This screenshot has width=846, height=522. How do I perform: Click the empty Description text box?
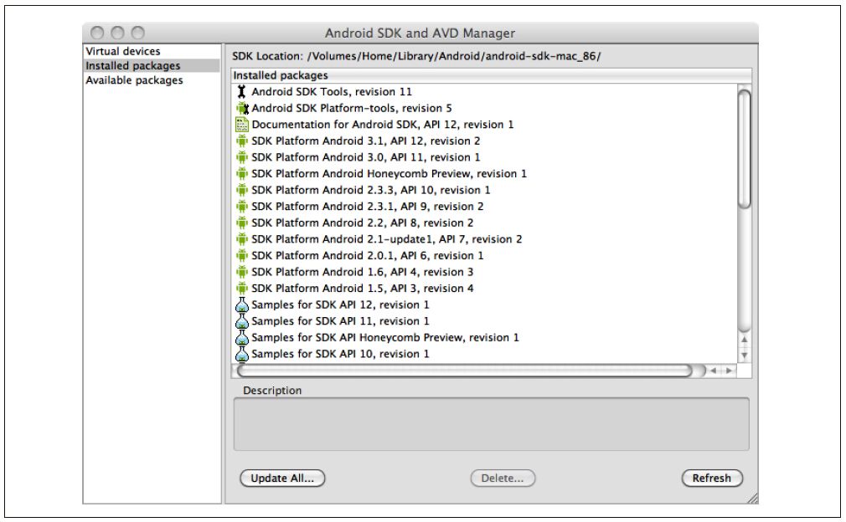491,424
